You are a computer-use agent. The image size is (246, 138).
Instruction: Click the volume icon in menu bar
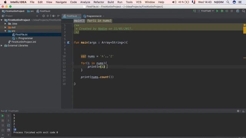pyautogui.click(x=174, y=2)
